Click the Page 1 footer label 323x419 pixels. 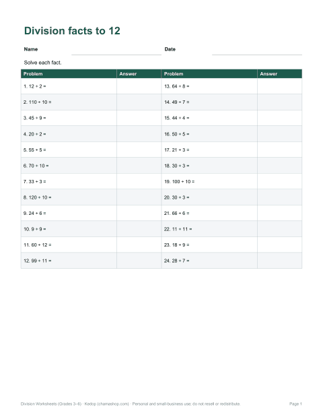coord(295,404)
